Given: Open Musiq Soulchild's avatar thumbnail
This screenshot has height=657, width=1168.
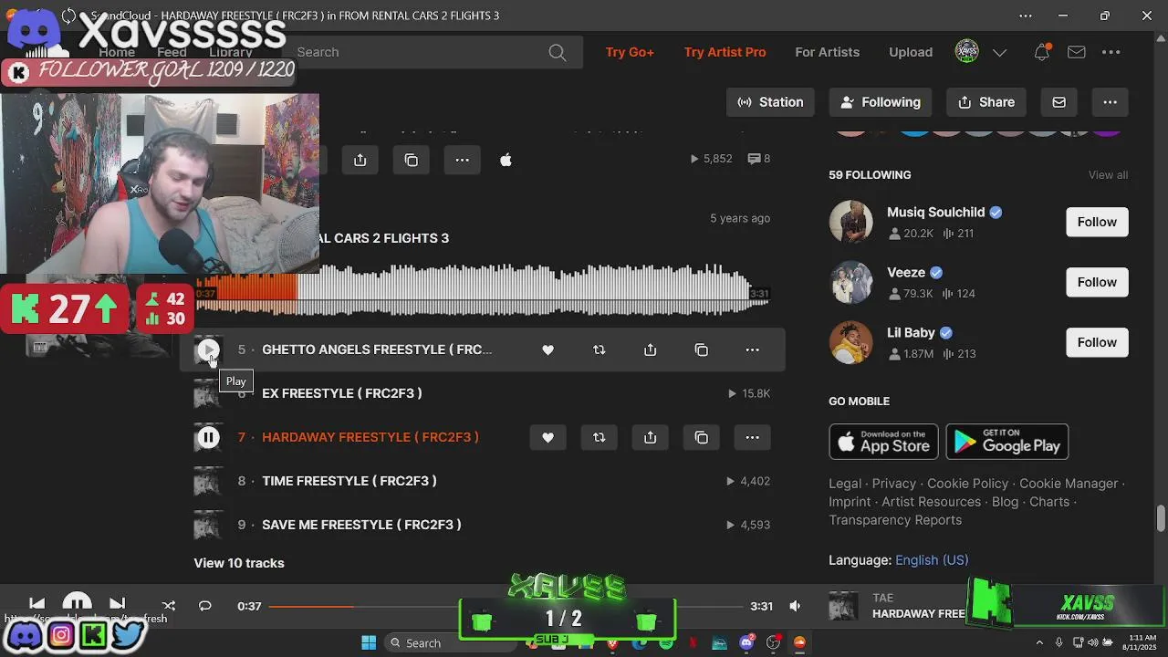Looking at the screenshot, I should 850,222.
